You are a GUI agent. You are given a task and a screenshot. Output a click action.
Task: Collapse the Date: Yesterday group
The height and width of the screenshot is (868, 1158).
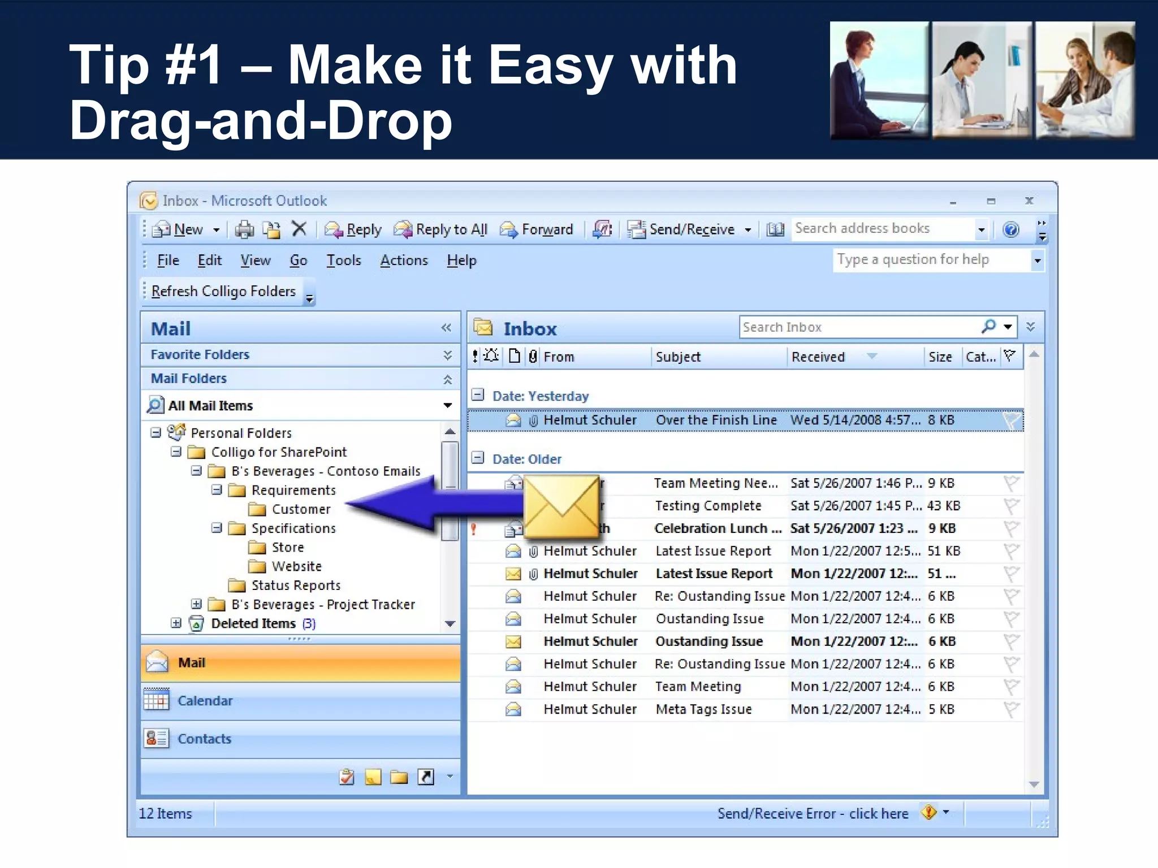(x=478, y=395)
